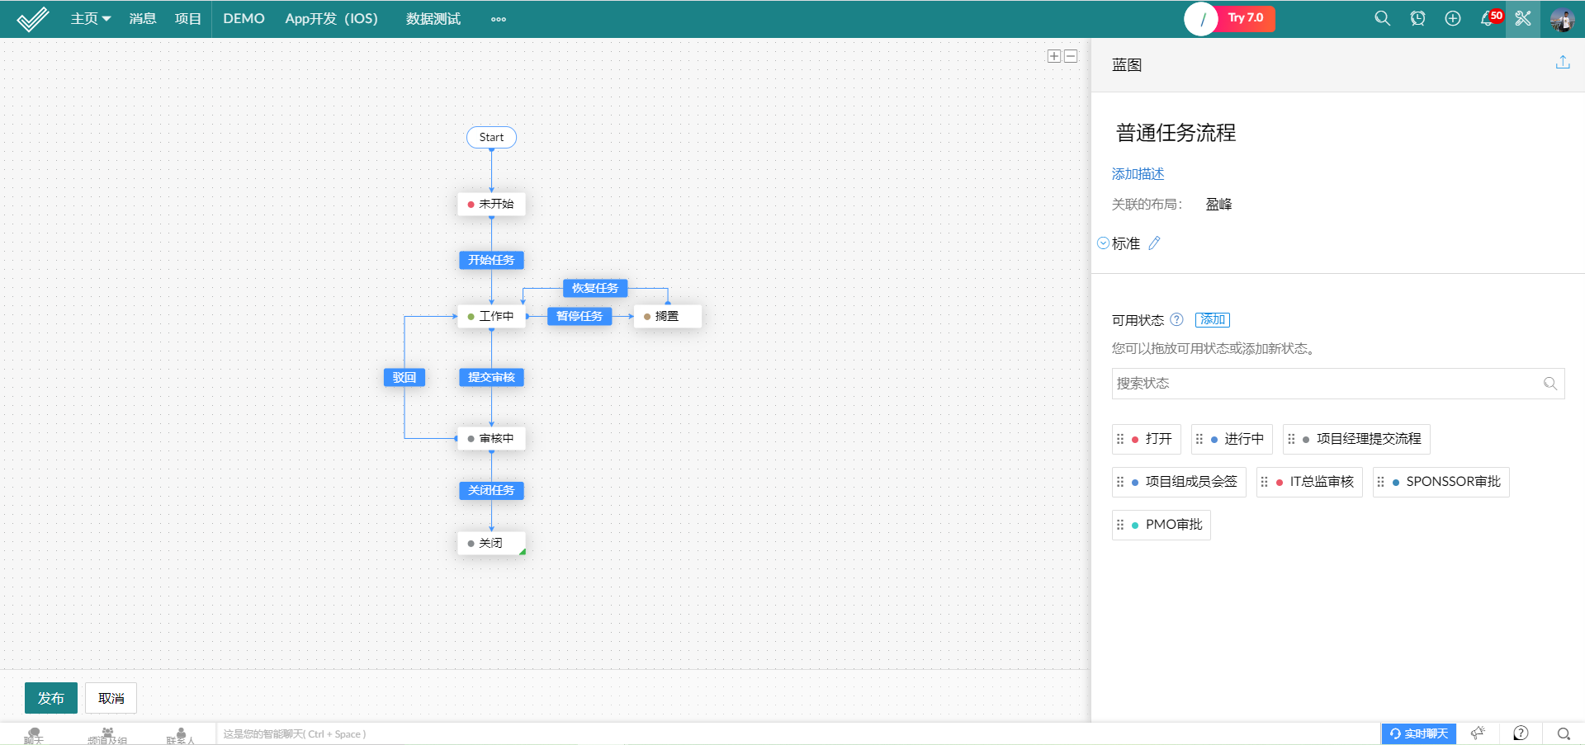
Task: Click the circled plus quick-add icon
Action: pos(1453,18)
